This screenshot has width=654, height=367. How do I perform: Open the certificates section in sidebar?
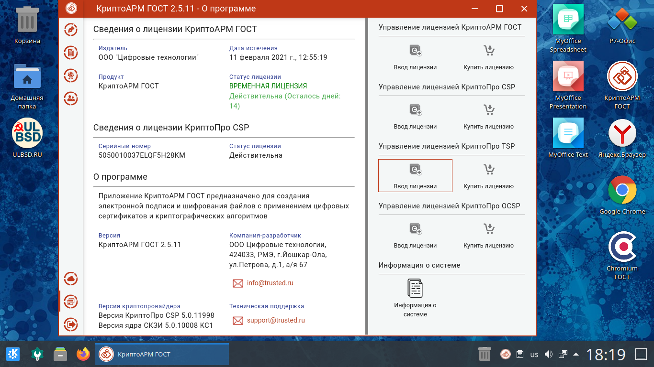coord(71,76)
